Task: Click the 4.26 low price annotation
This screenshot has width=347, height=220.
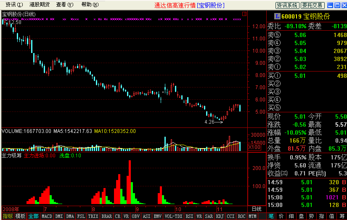Action: click(209, 122)
